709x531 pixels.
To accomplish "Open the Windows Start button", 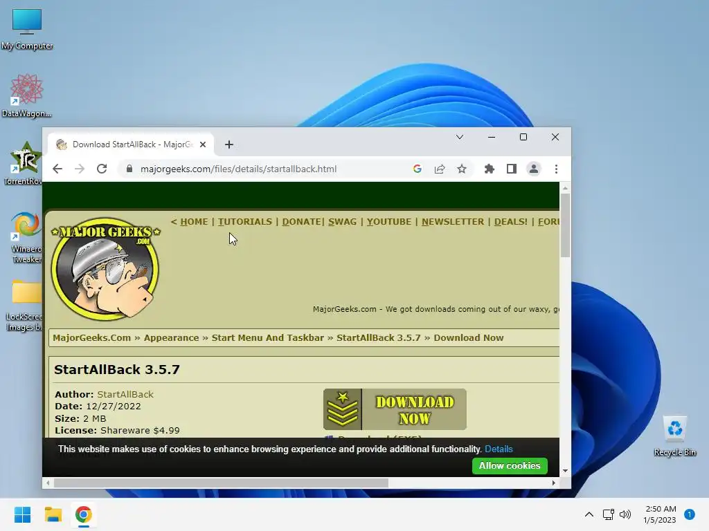I will point(23,514).
